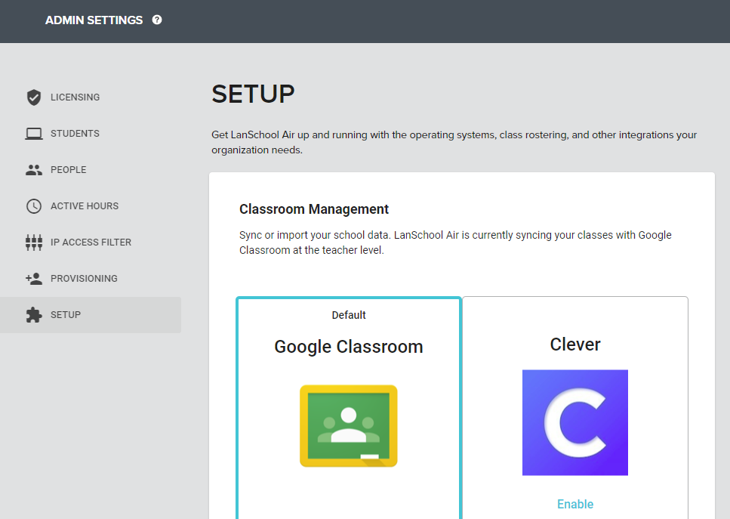
Task: Click the Default label on Google Classroom
Action: tap(348, 315)
